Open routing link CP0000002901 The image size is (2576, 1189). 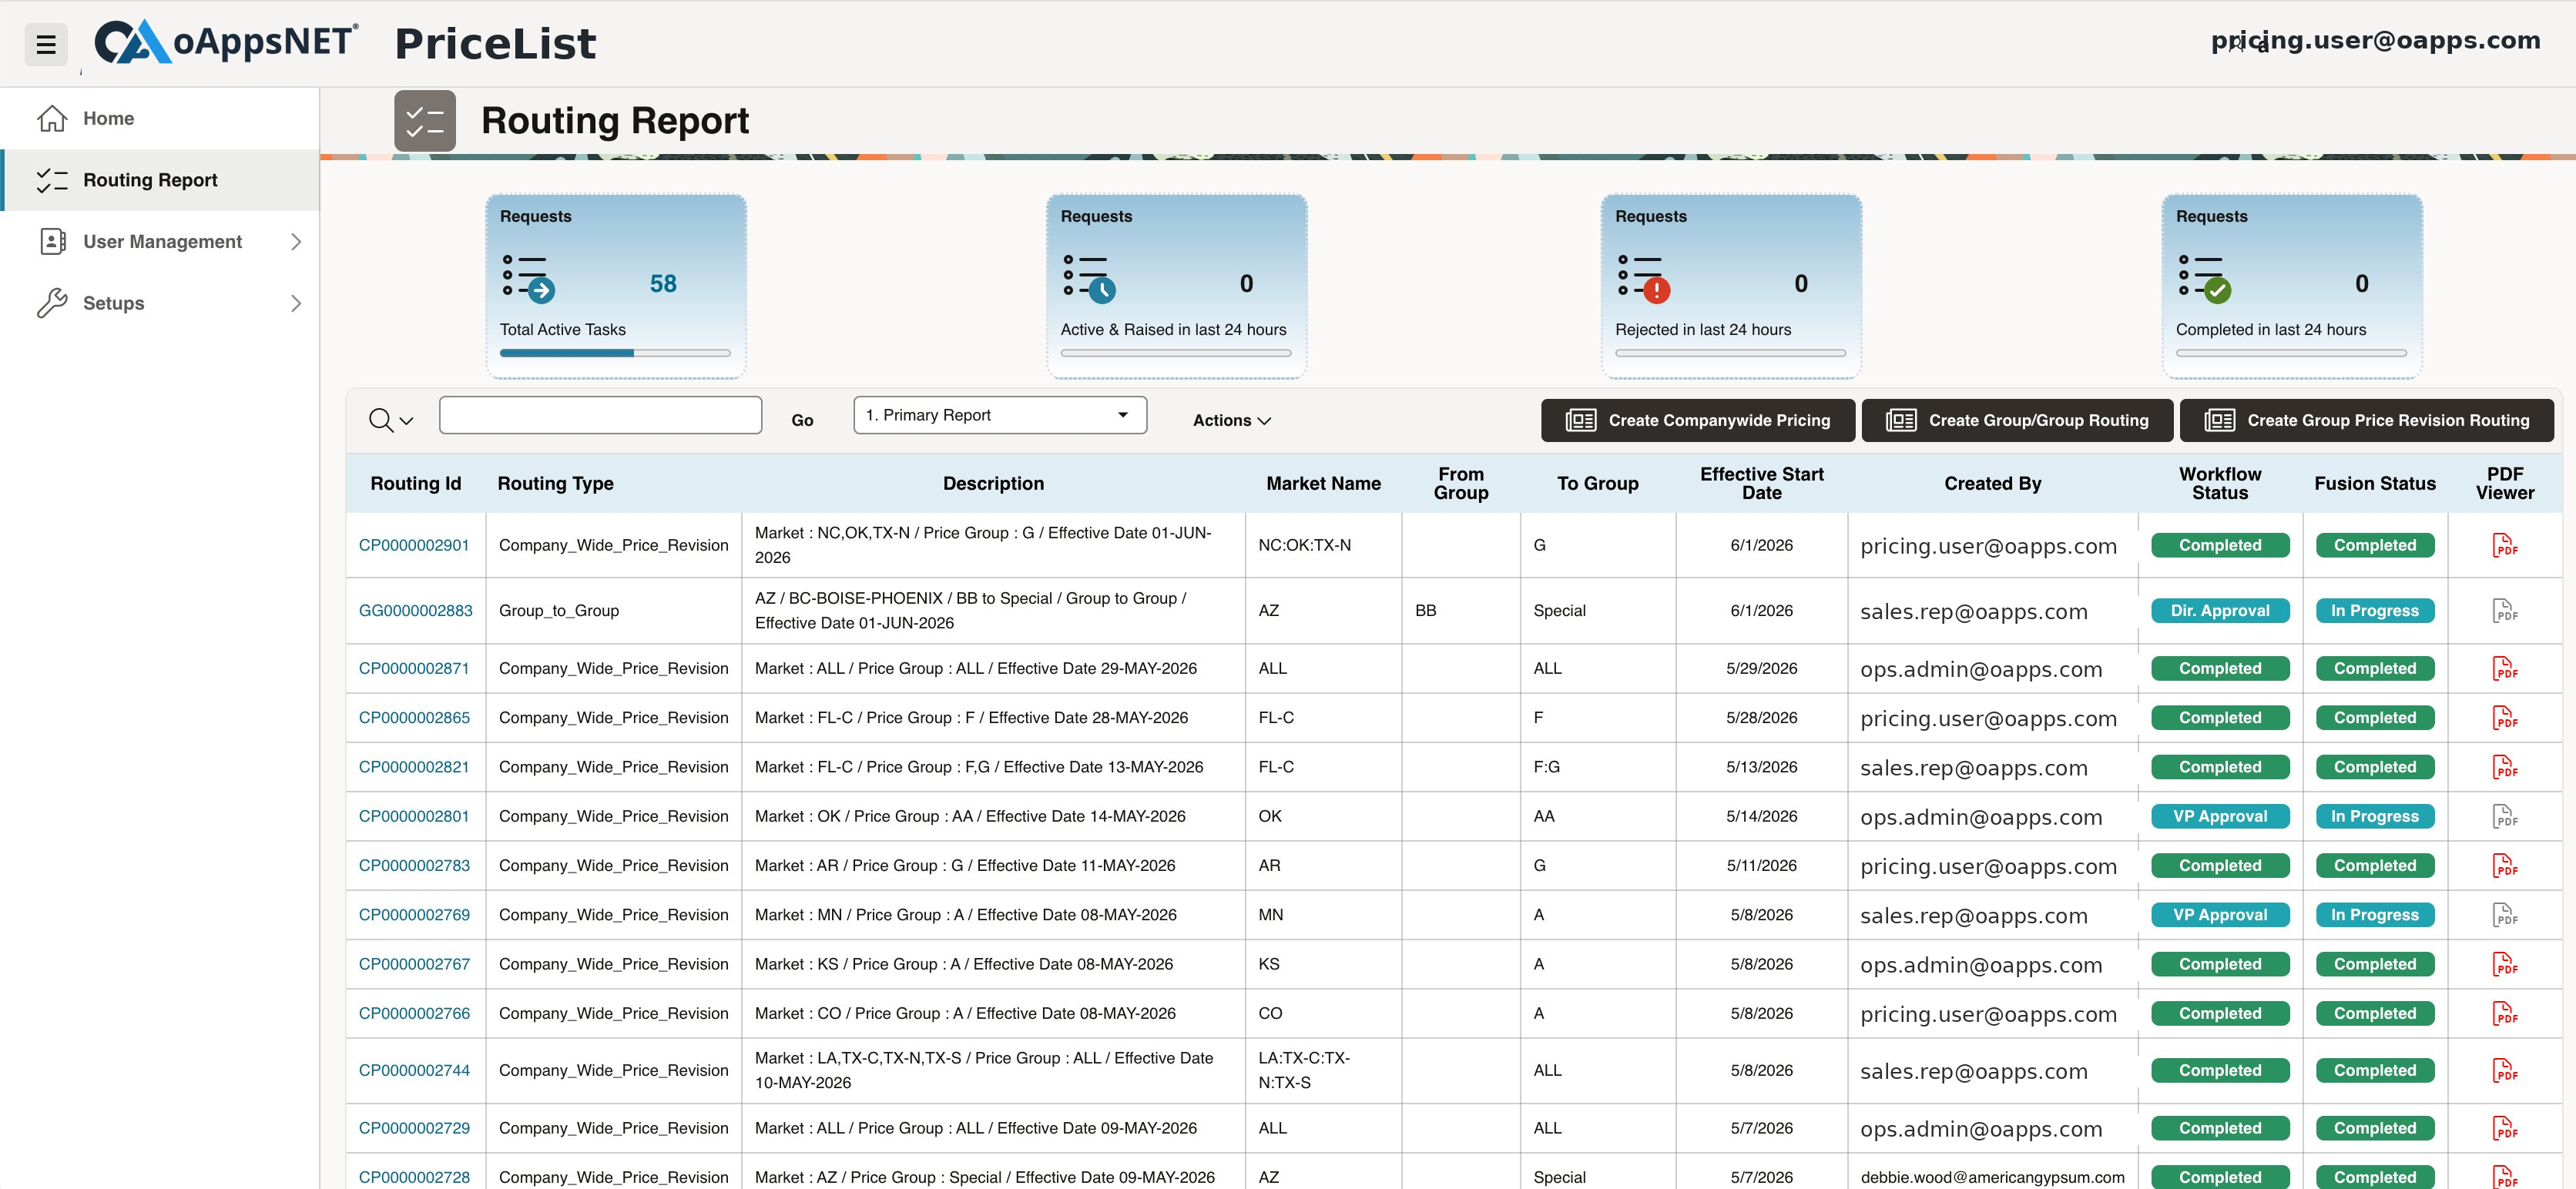414,545
